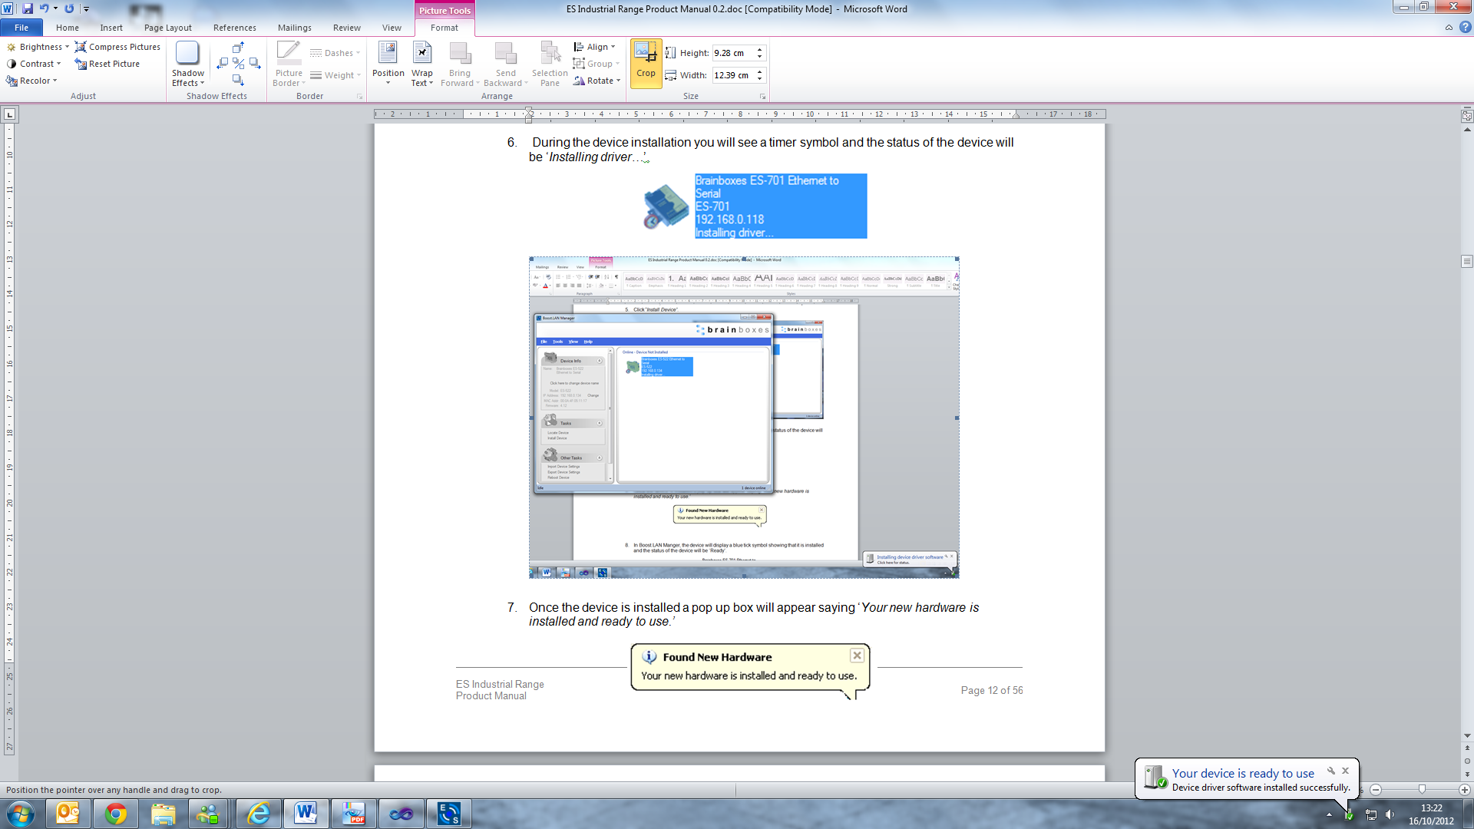Image resolution: width=1474 pixels, height=829 pixels.
Task: Click inside the Height input field
Action: pos(732,53)
